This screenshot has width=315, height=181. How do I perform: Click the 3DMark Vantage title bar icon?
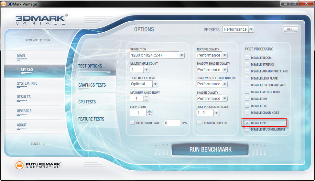coord(4,4)
